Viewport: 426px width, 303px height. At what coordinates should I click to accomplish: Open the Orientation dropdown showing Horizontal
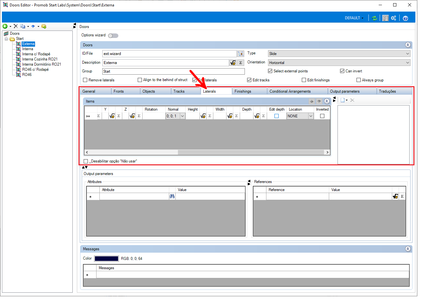(x=339, y=63)
